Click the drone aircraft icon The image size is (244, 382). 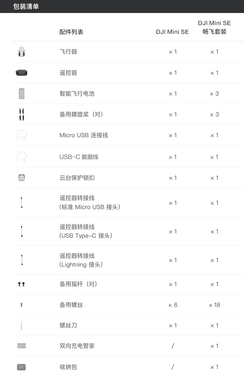pyautogui.click(x=22, y=52)
